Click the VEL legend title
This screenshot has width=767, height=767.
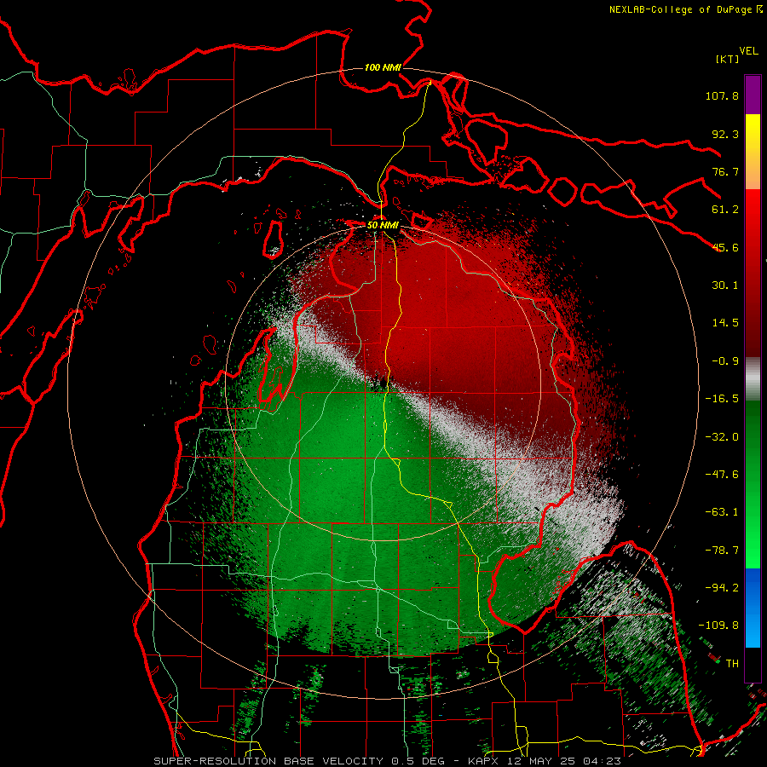point(749,51)
